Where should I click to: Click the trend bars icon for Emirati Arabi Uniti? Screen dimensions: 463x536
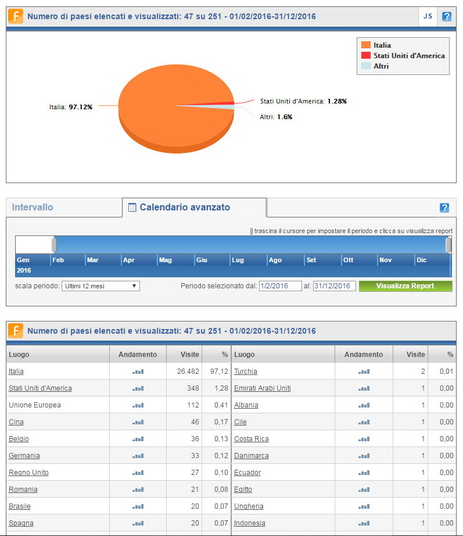pyautogui.click(x=364, y=389)
